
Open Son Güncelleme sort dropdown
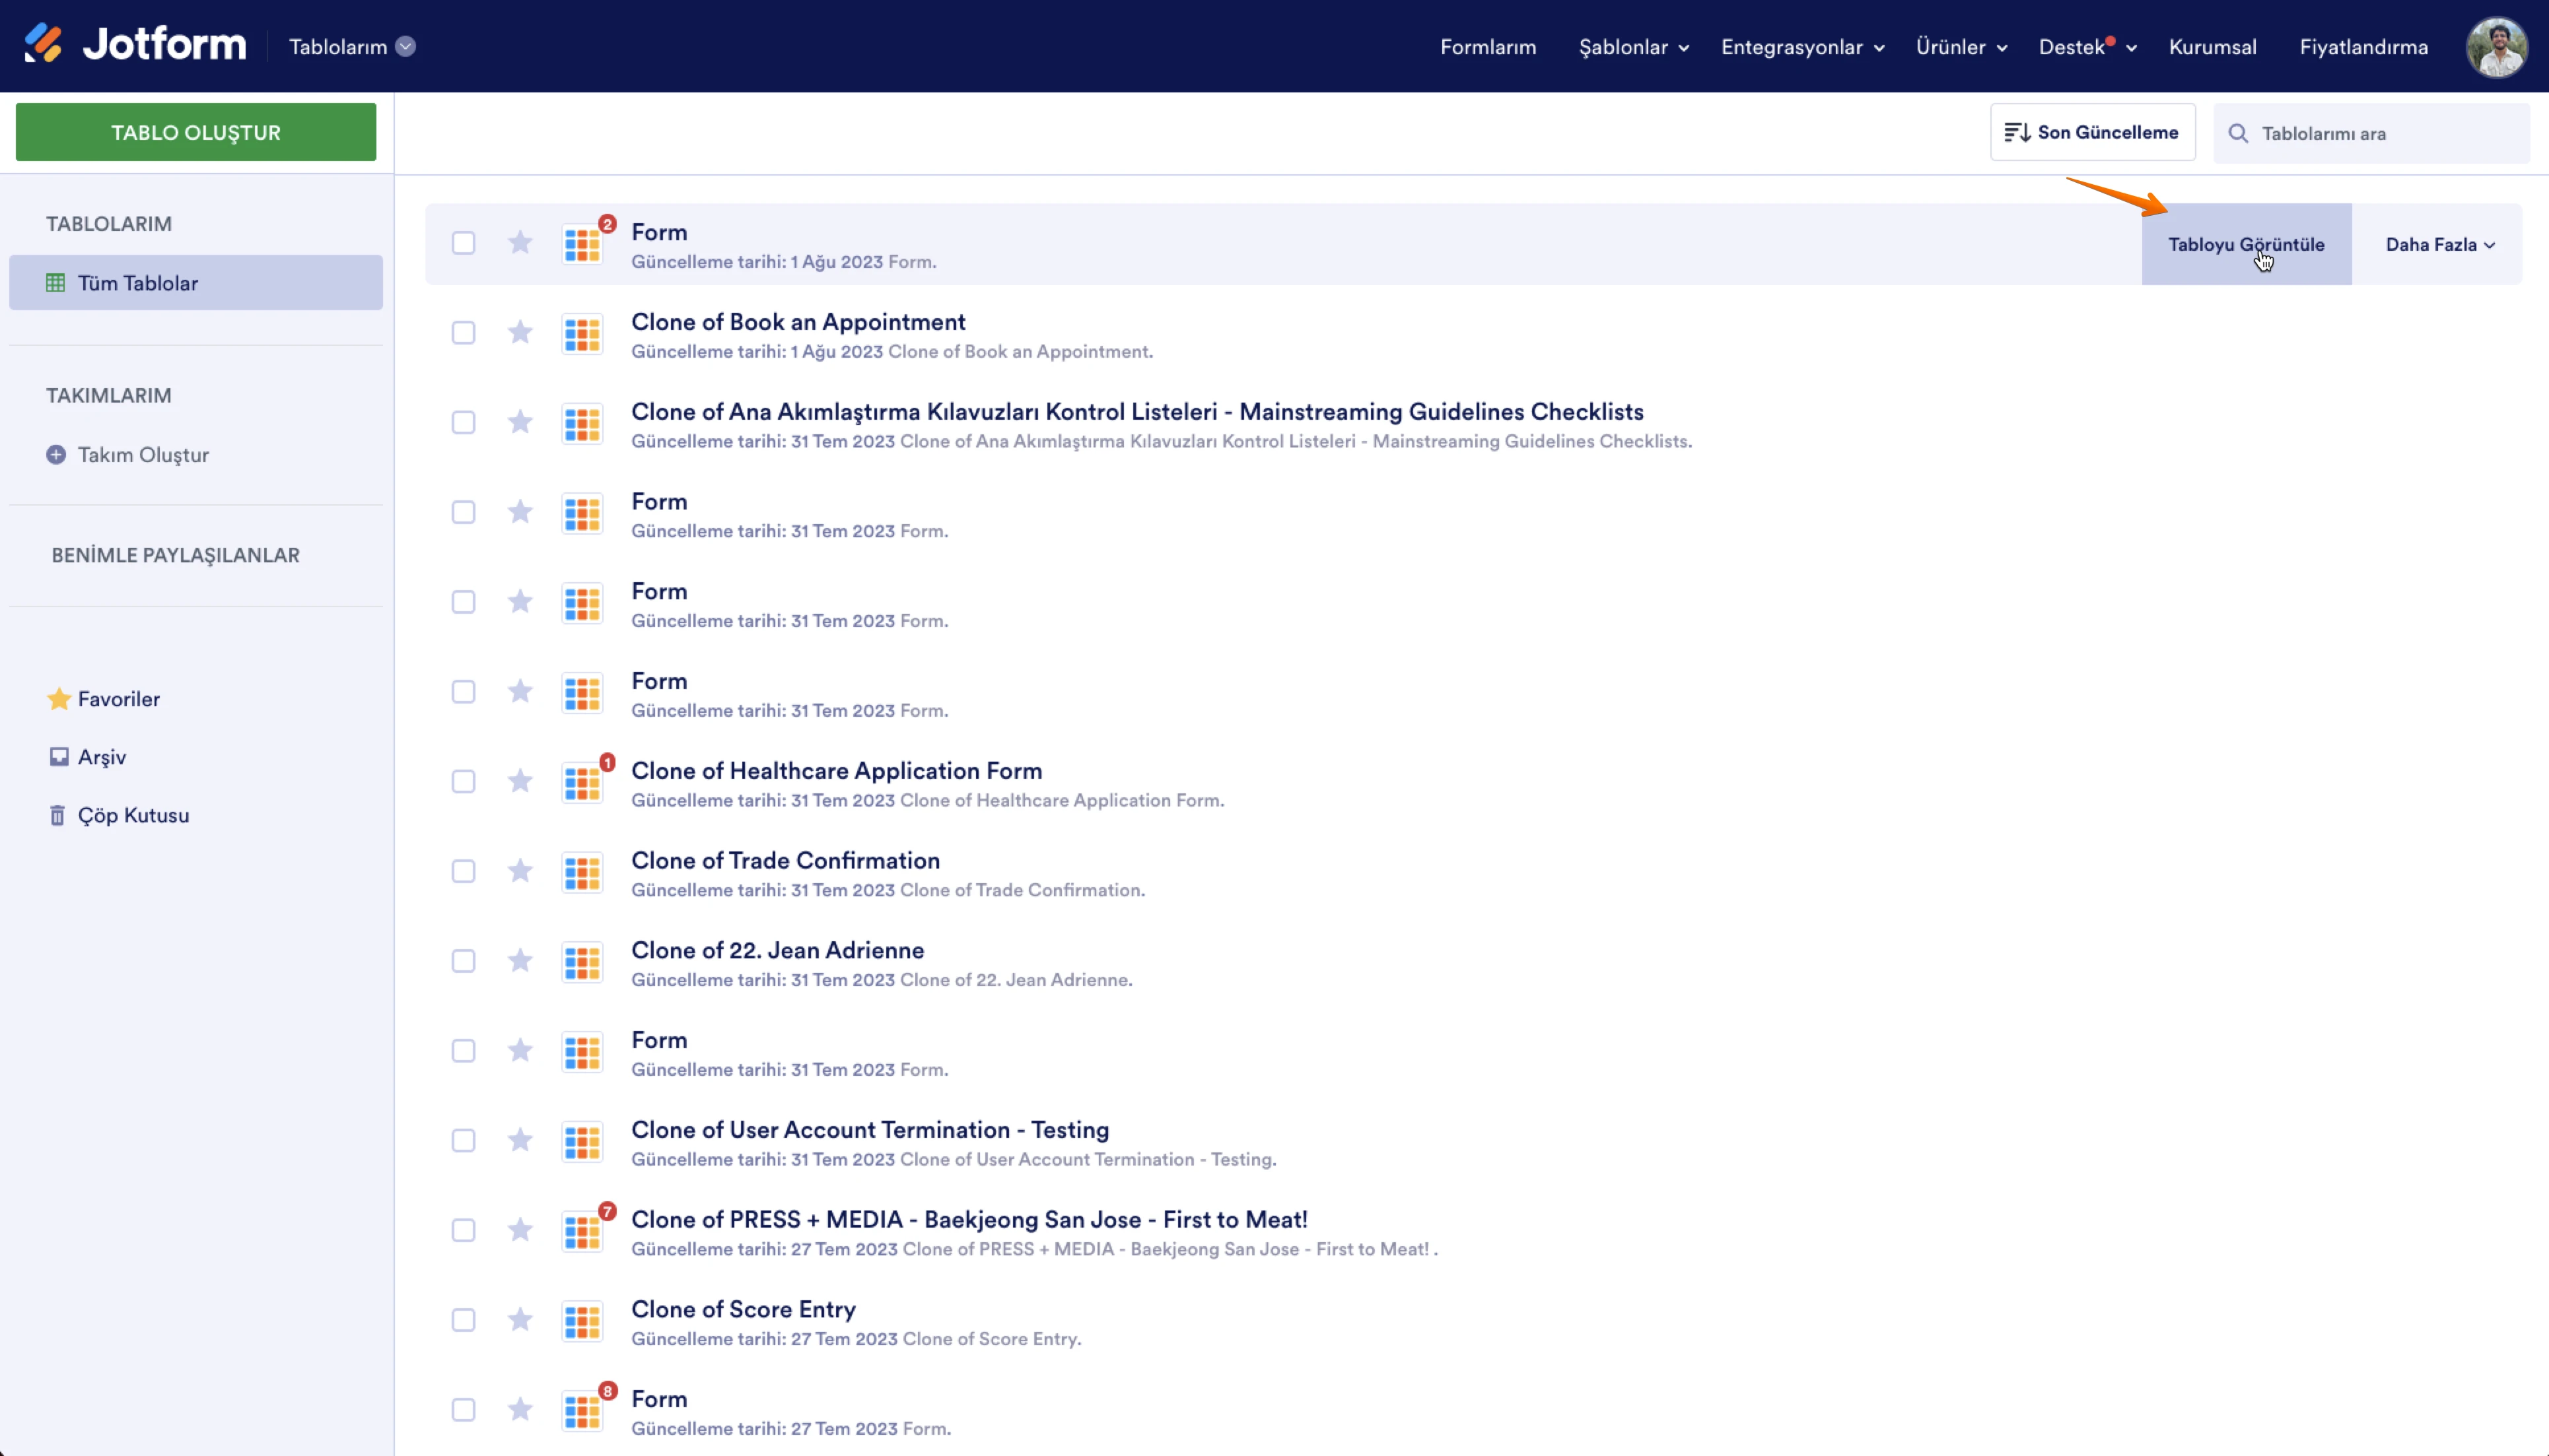click(2092, 133)
